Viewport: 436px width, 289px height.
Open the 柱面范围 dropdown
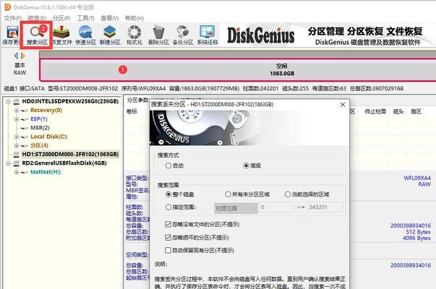(236, 208)
